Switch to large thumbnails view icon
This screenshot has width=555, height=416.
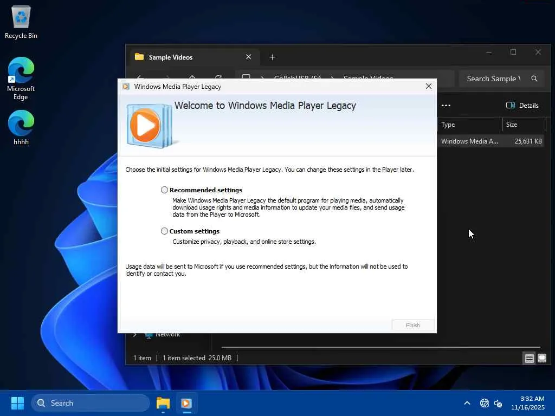point(542,359)
